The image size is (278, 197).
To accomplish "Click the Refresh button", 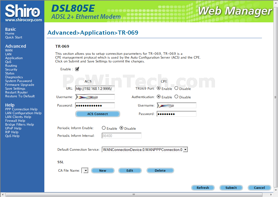I will pos(203,188).
